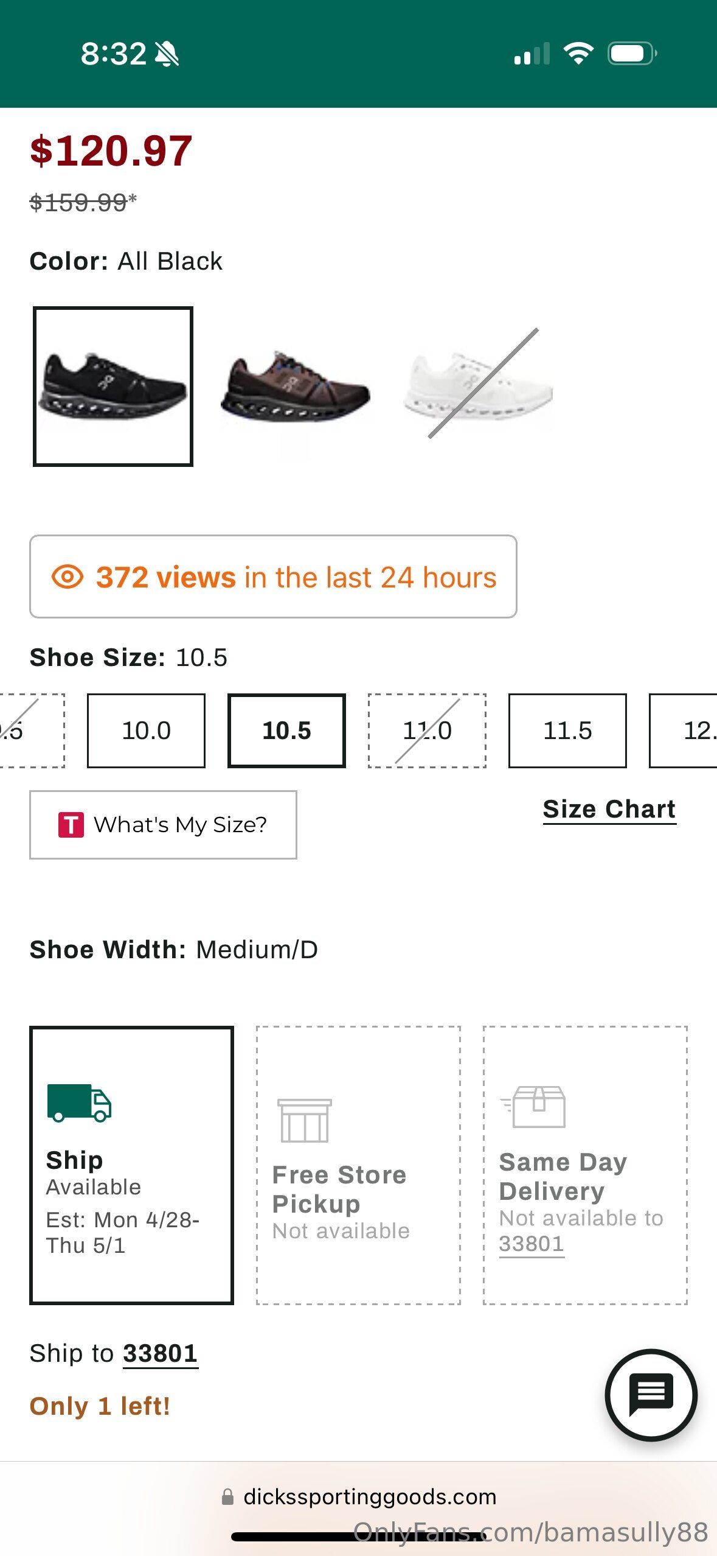Screen dimensions: 717x1556
Task: Open the Size Chart link
Action: (x=609, y=810)
